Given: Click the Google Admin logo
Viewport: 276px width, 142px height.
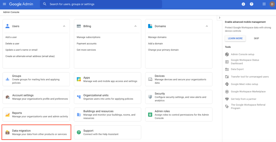Looking at the screenshot, I should (21, 4).
